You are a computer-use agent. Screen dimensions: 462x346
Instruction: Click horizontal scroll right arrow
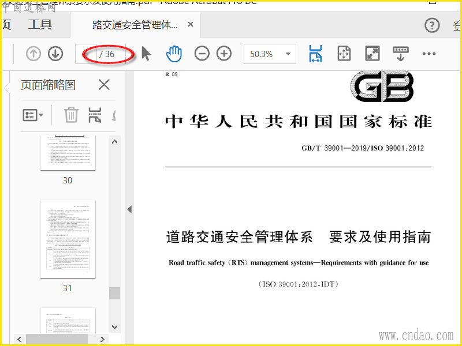coord(102,339)
